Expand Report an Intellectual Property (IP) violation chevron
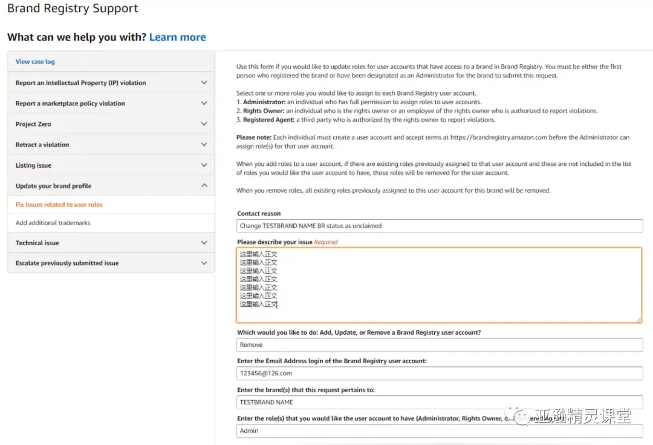 (204, 82)
